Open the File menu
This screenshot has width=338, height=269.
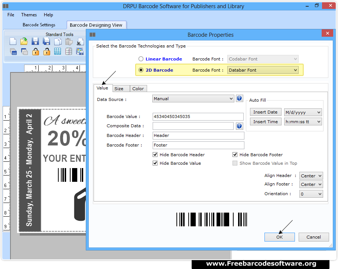[11, 15]
